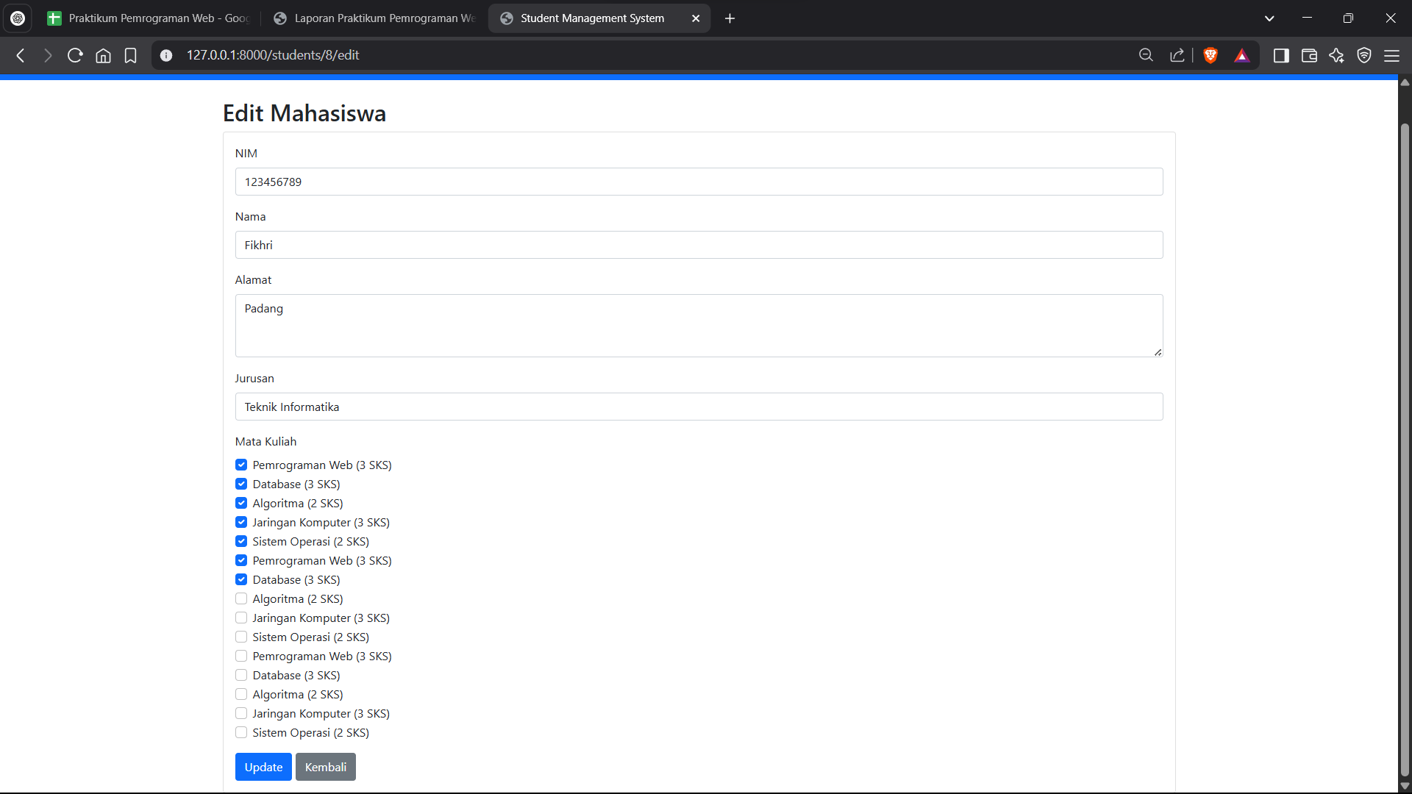Image resolution: width=1412 pixels, height=794 pixels.
Task: Uncheck the first Pemrograman Web checkbox
Action: [x=241, y=465]
